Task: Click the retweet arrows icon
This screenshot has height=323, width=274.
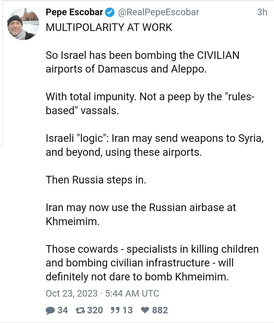Action: pos(80,310)
